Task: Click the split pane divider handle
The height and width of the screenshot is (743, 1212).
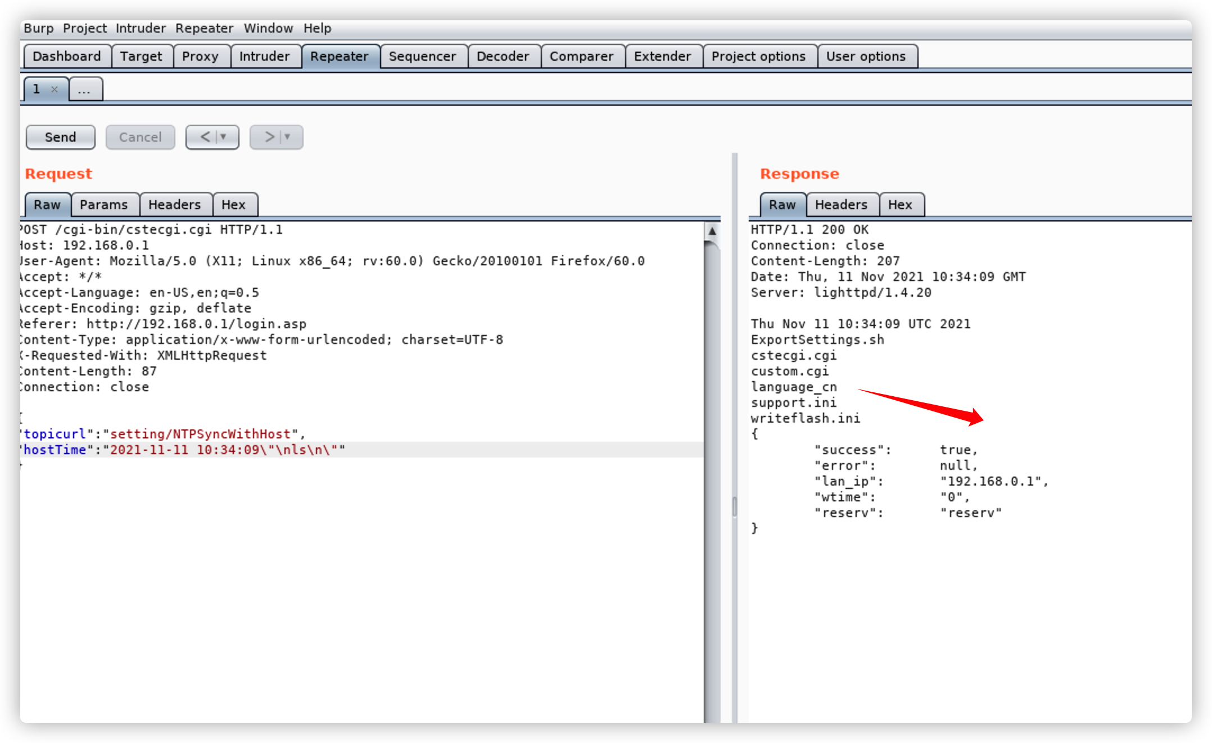Action: [x=734, y=506]
